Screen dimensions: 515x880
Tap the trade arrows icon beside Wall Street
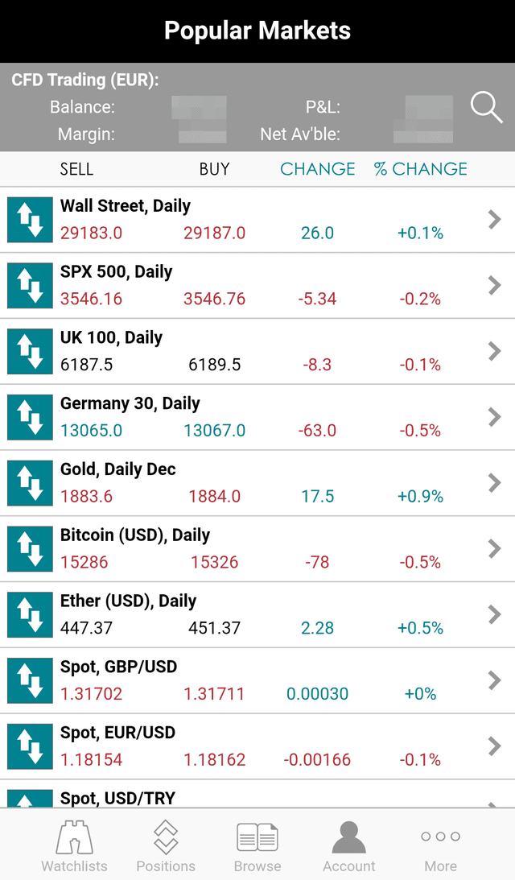pos(30,219)
